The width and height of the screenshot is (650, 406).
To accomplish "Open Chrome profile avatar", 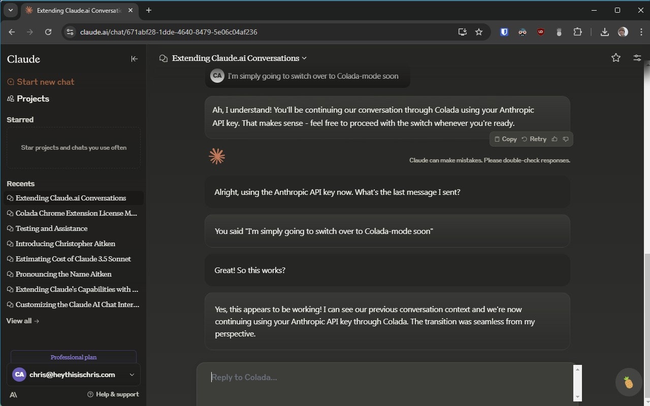I will pos(623,32).
